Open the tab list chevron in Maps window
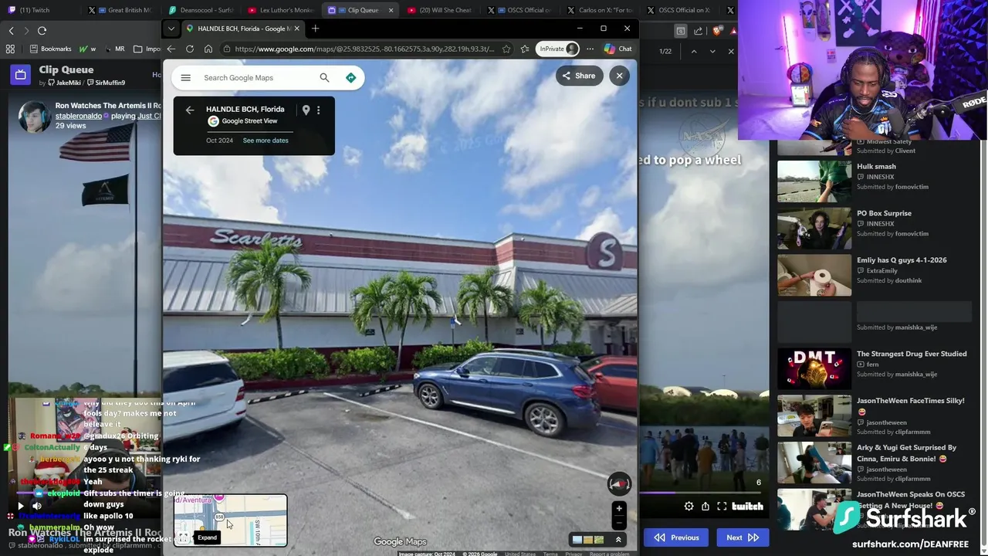The height and width of the screenshot is (556, 988). (x=171, y=29)
